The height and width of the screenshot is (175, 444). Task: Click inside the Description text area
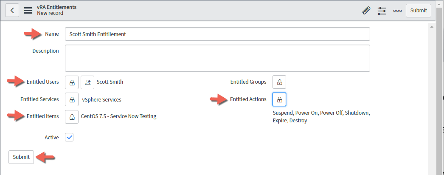coord(217,58)
